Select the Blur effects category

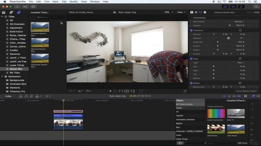(178, 127)
